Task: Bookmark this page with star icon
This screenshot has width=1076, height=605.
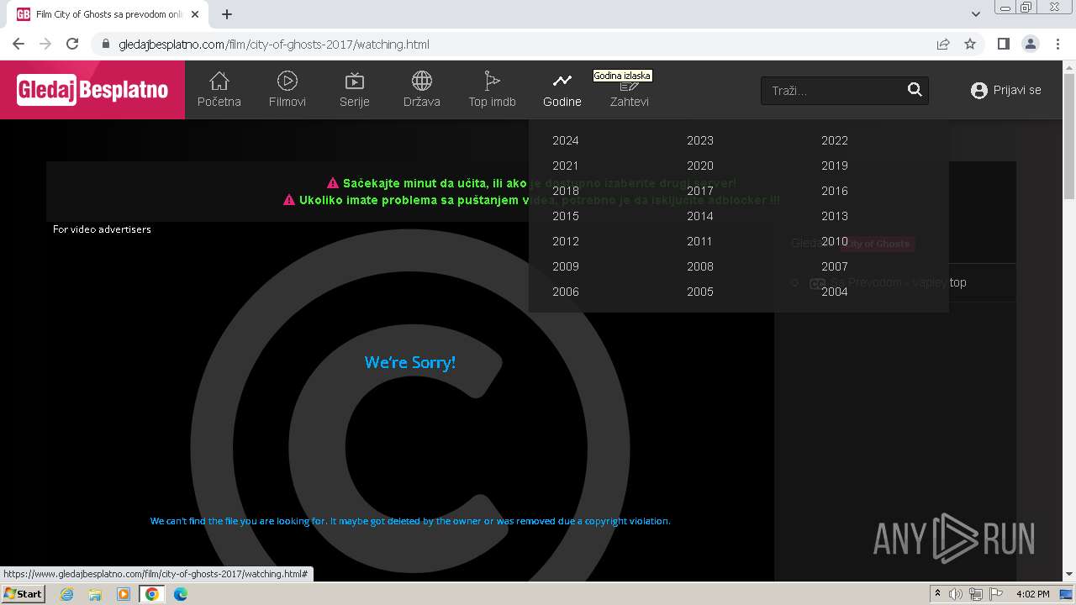Action: [970, 45]
